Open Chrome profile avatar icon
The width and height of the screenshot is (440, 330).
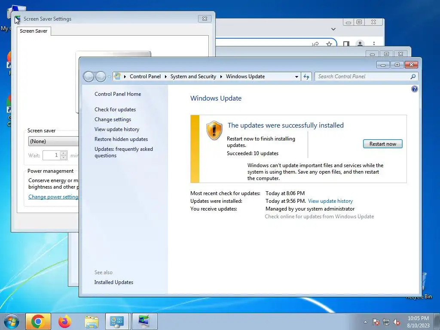point(360,43)
